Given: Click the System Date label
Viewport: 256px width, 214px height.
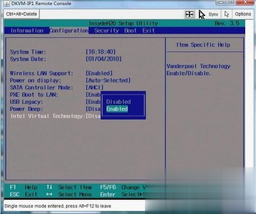Looking at the screenshot, I should click(28, 59).
